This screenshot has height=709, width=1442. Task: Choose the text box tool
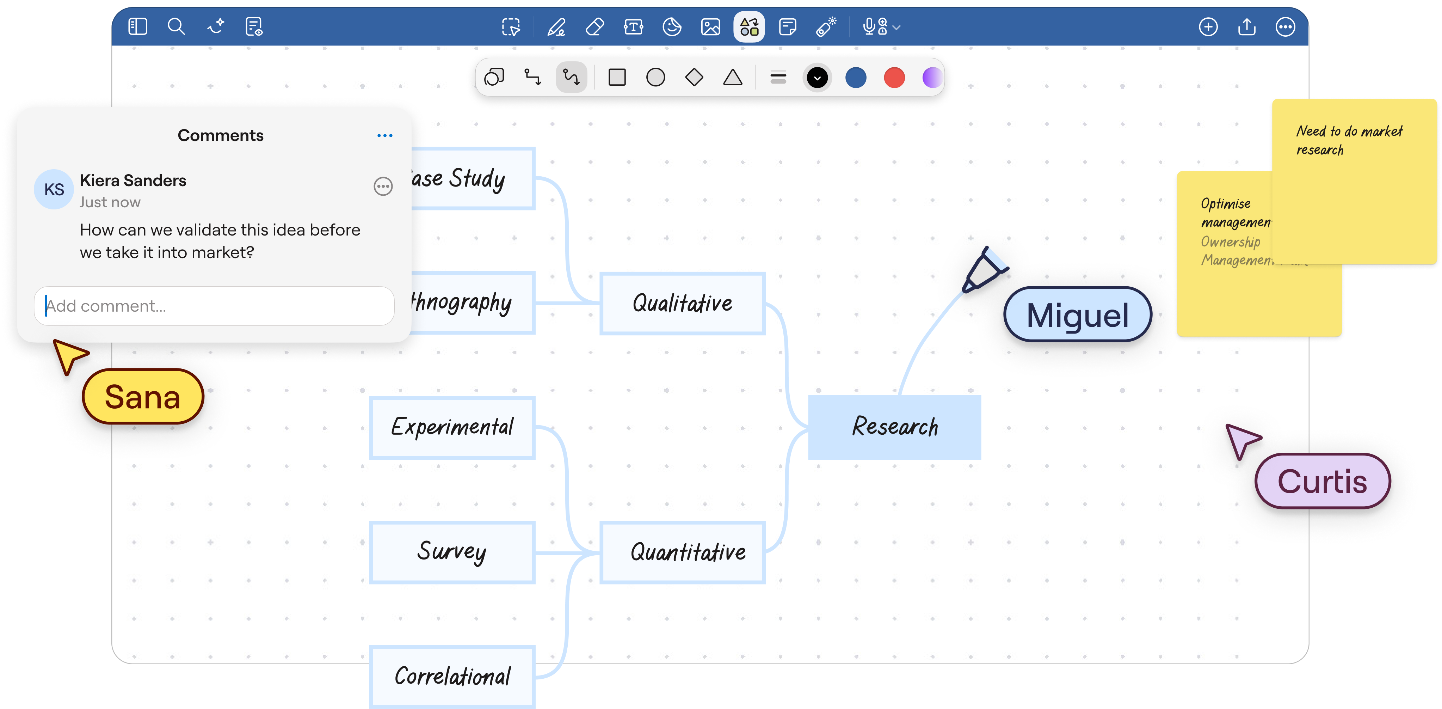point(633,27)
